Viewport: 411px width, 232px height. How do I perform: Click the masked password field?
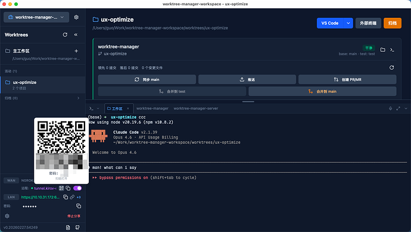[30, 206]
